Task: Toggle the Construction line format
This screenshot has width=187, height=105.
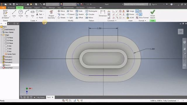Action: 137,11
